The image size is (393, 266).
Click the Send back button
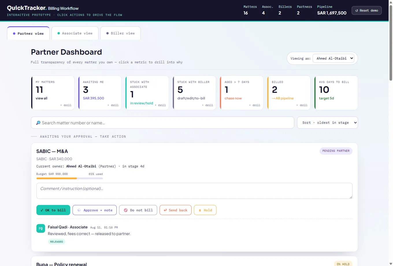click(175, 210)
